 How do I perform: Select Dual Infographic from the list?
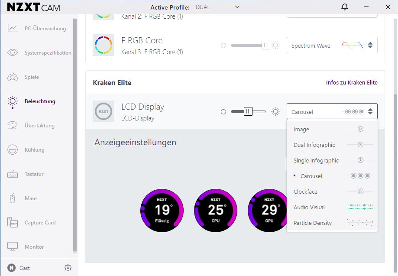[x=314, y=145]
